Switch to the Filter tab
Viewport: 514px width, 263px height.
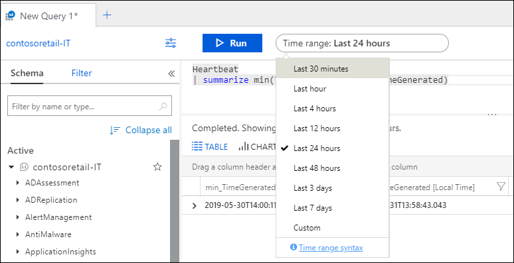(x=82, y=73)
